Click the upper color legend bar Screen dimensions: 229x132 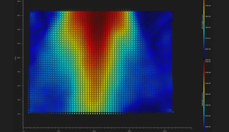(x=204, y=29)
